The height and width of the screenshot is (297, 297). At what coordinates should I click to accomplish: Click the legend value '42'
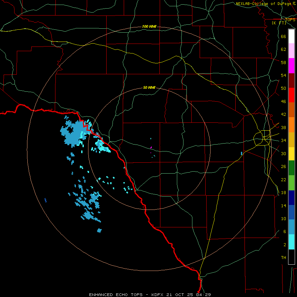point(283,114)
